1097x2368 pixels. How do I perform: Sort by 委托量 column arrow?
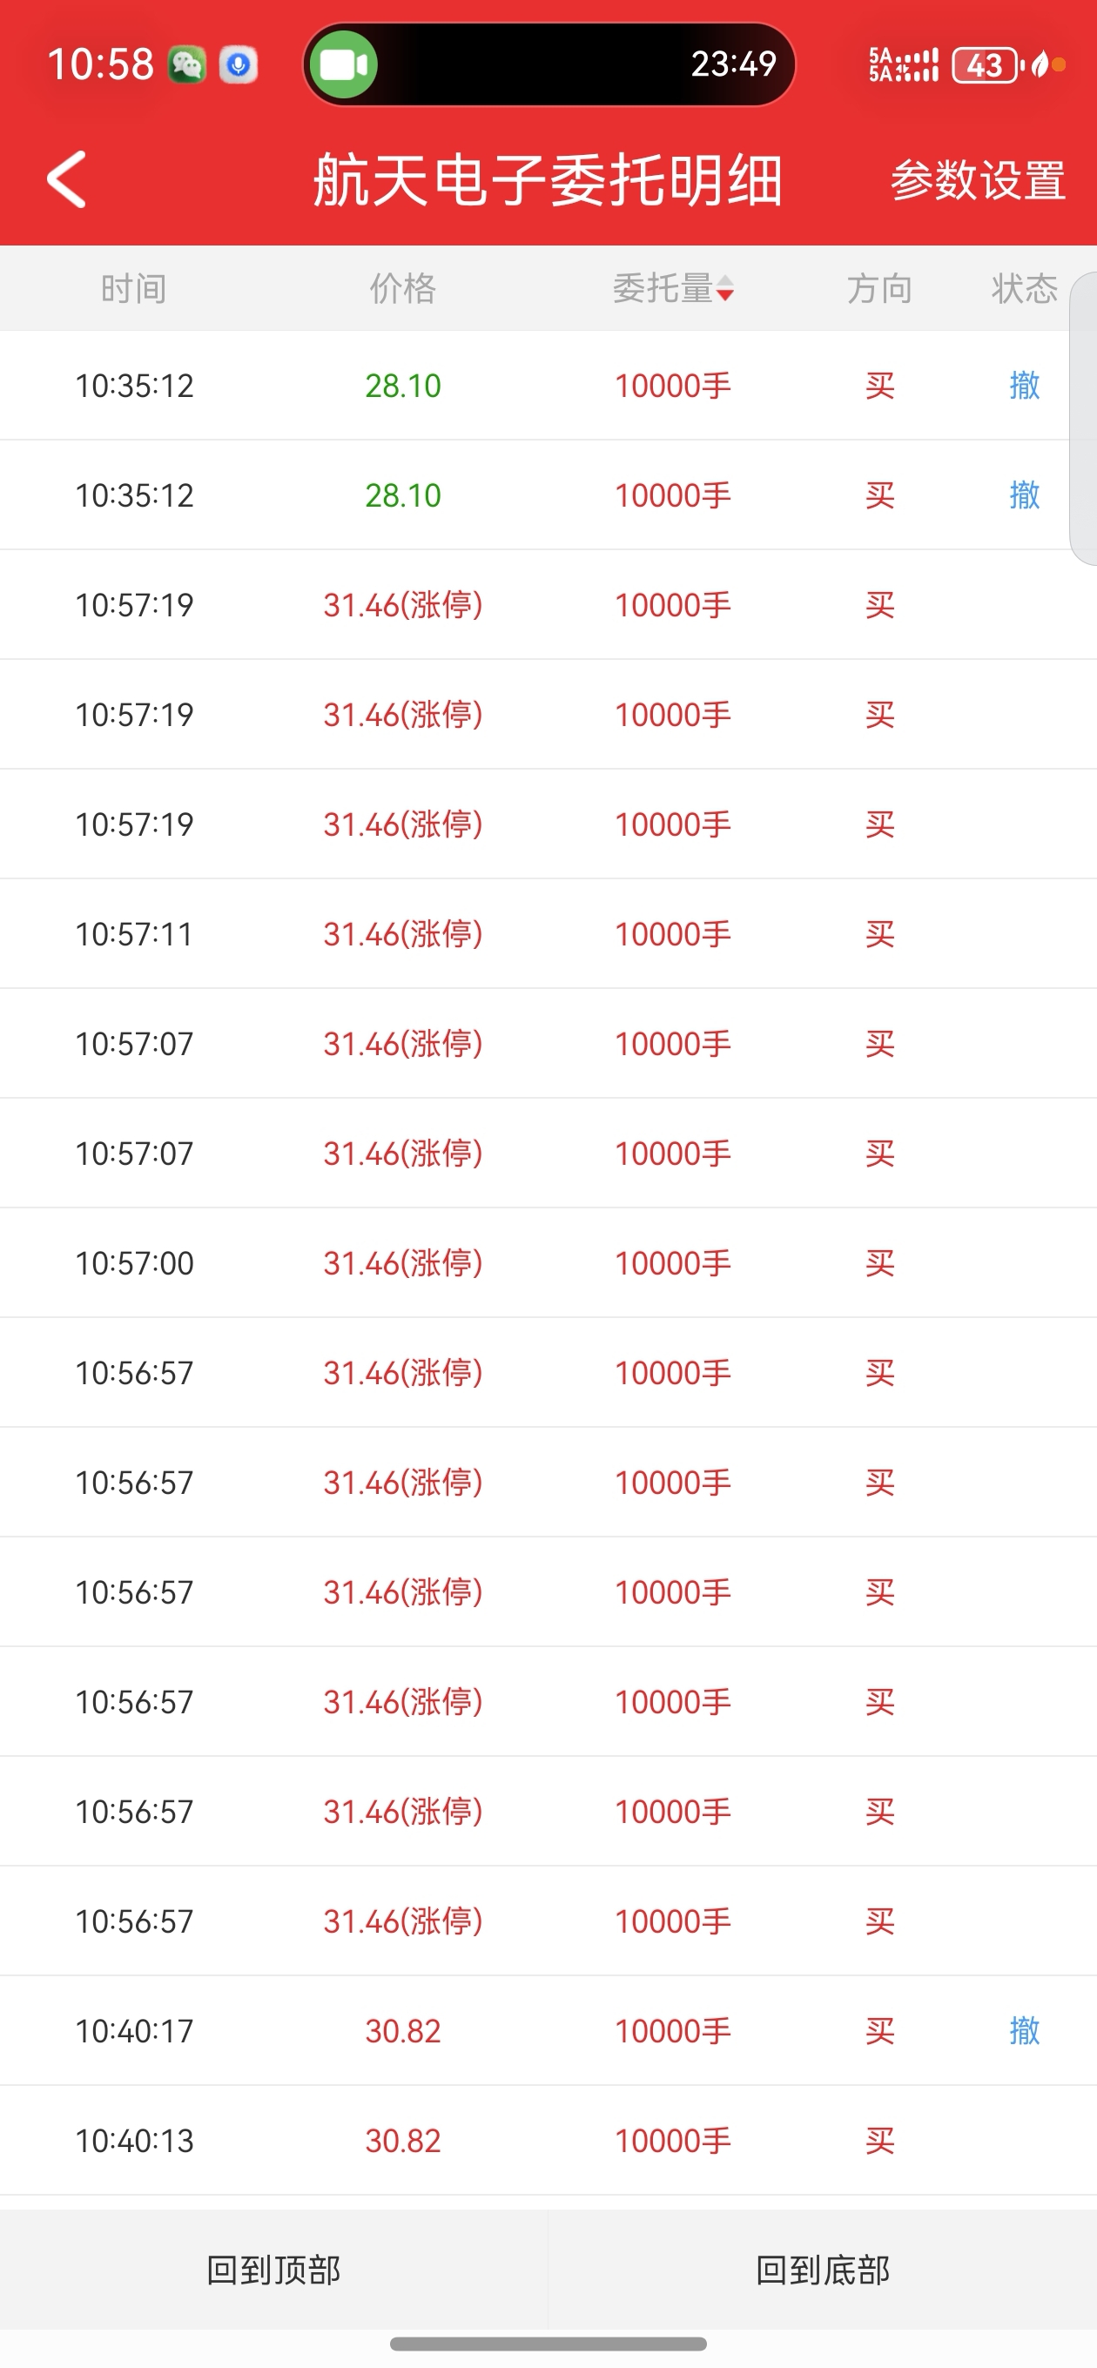pos(724,289)
